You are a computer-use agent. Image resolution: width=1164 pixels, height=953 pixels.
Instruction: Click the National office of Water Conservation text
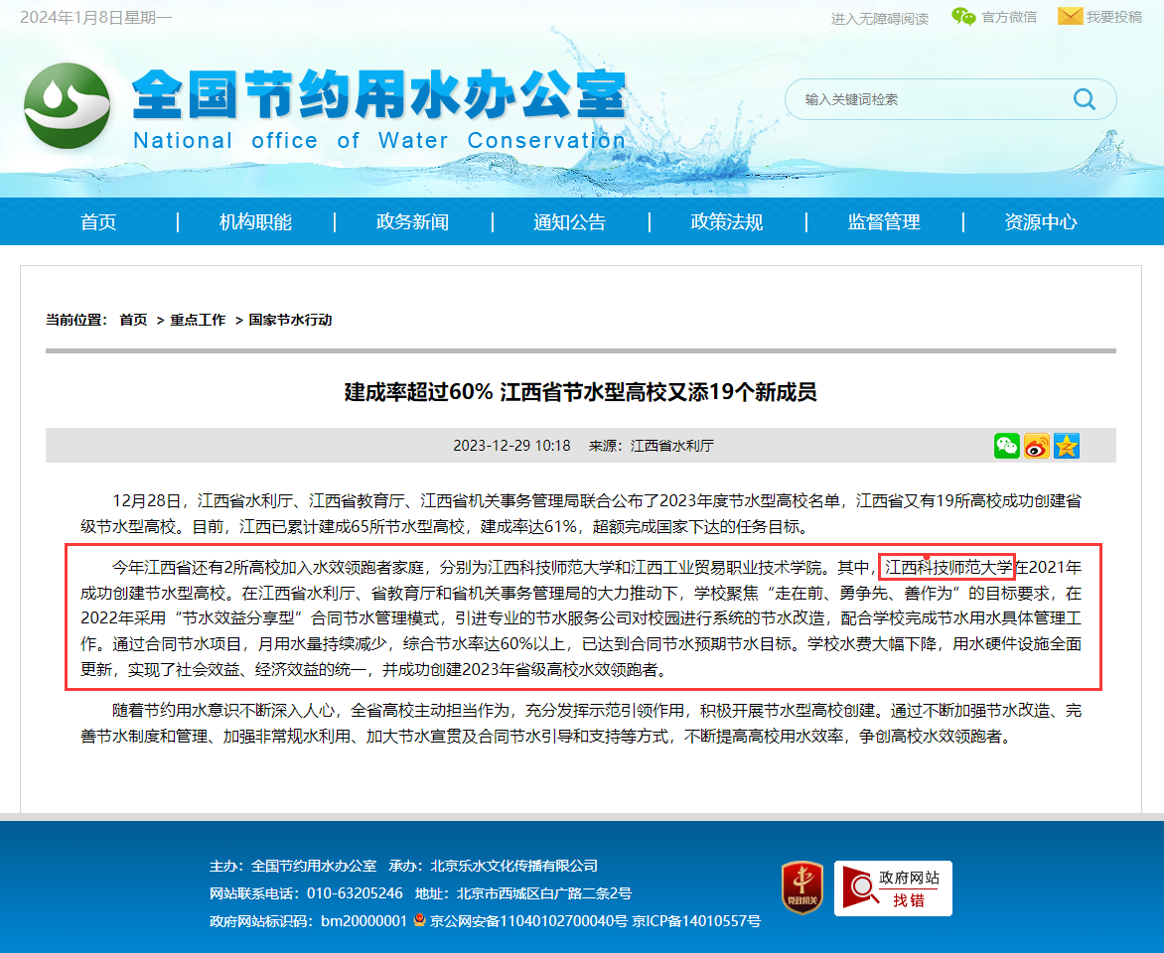coord(379,140)
